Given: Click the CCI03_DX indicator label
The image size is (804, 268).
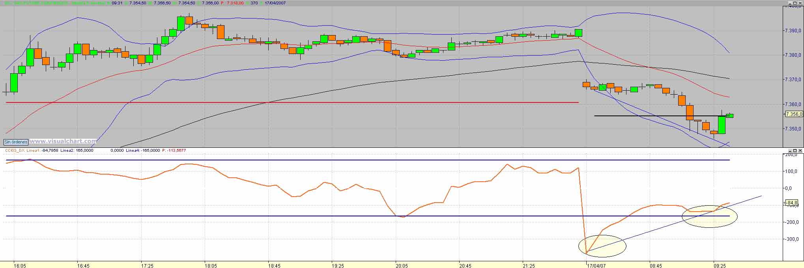Looking at the screenshot, I should [x=15, y=151].
